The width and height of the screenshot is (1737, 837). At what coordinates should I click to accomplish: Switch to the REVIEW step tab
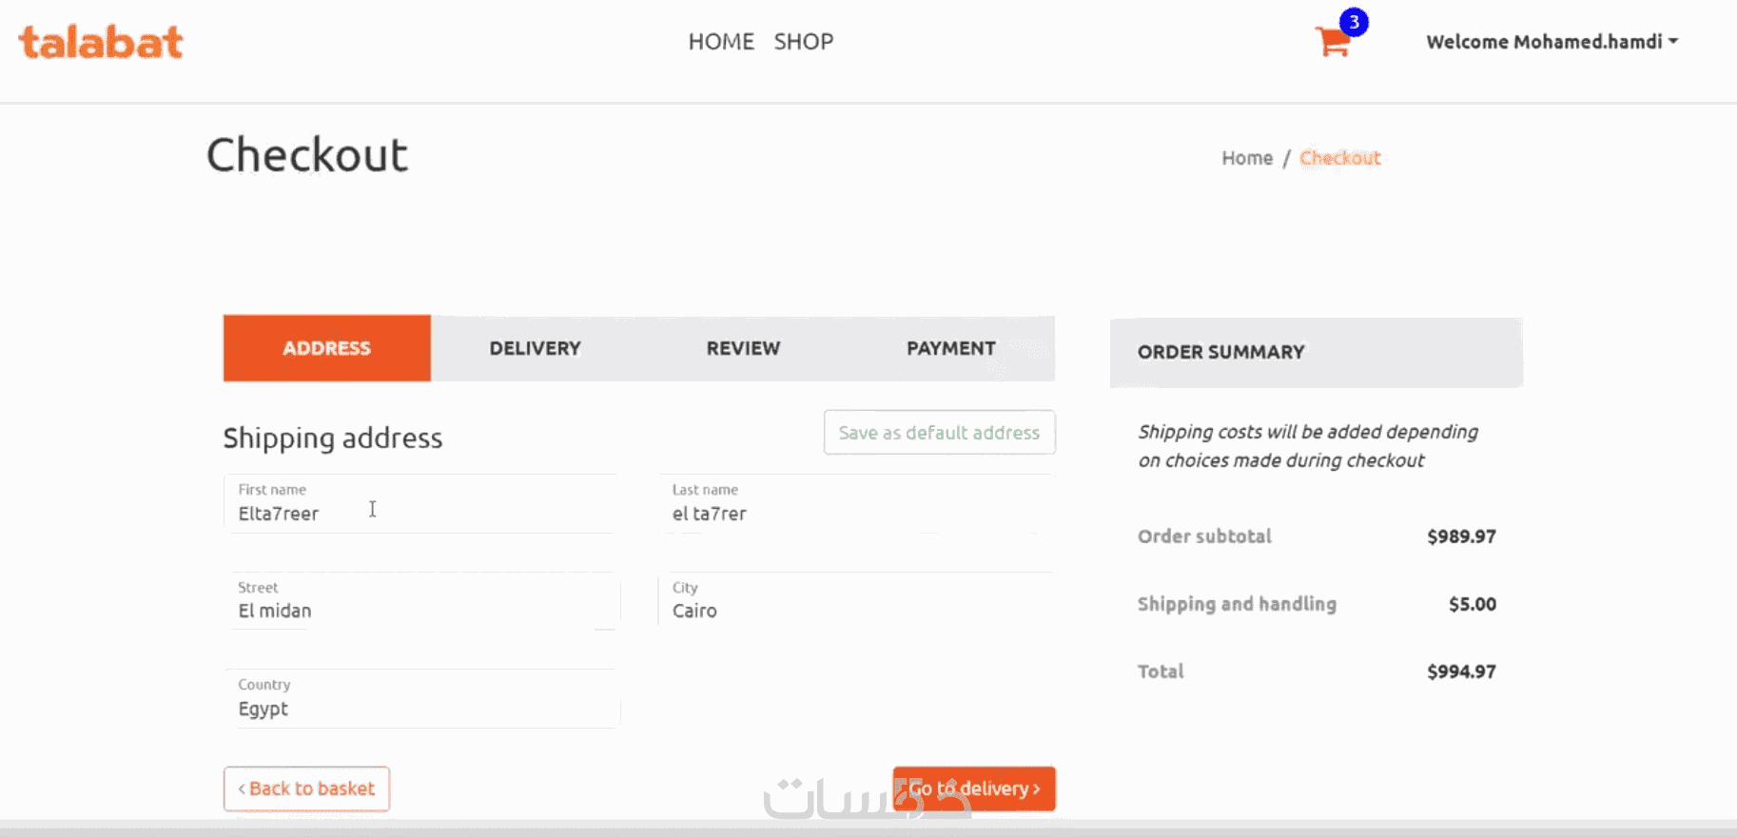point(743,348)
